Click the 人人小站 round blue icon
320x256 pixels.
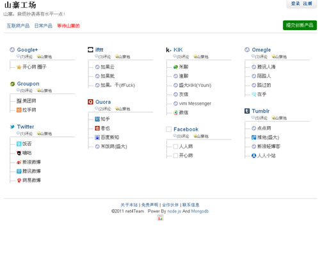pos(254,156)
